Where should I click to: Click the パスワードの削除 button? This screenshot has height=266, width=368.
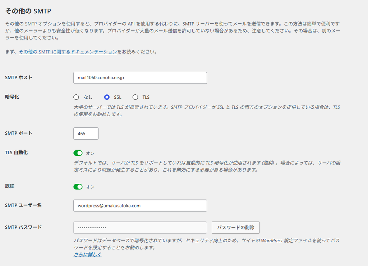(236, 228)
